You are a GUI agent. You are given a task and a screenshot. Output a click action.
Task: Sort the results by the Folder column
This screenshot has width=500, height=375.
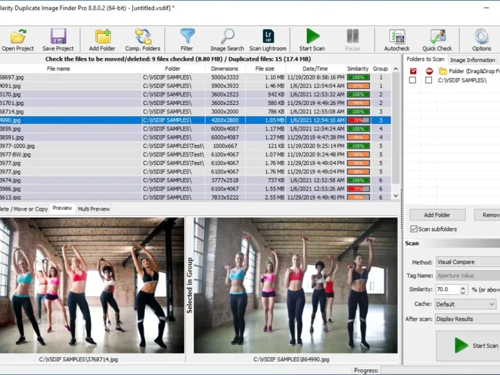click(172, 69)
